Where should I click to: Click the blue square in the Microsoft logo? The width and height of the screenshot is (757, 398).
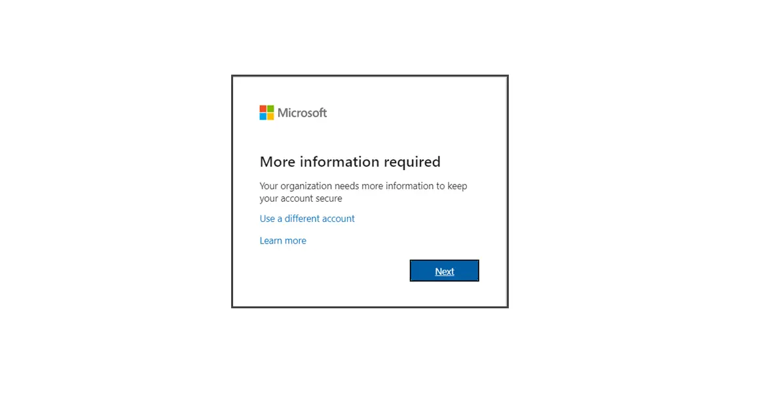pyautogui.click(x=263, y=115)
